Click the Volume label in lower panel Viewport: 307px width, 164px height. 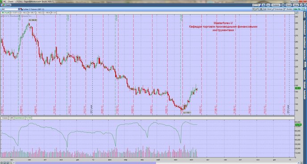pos(5,118)
